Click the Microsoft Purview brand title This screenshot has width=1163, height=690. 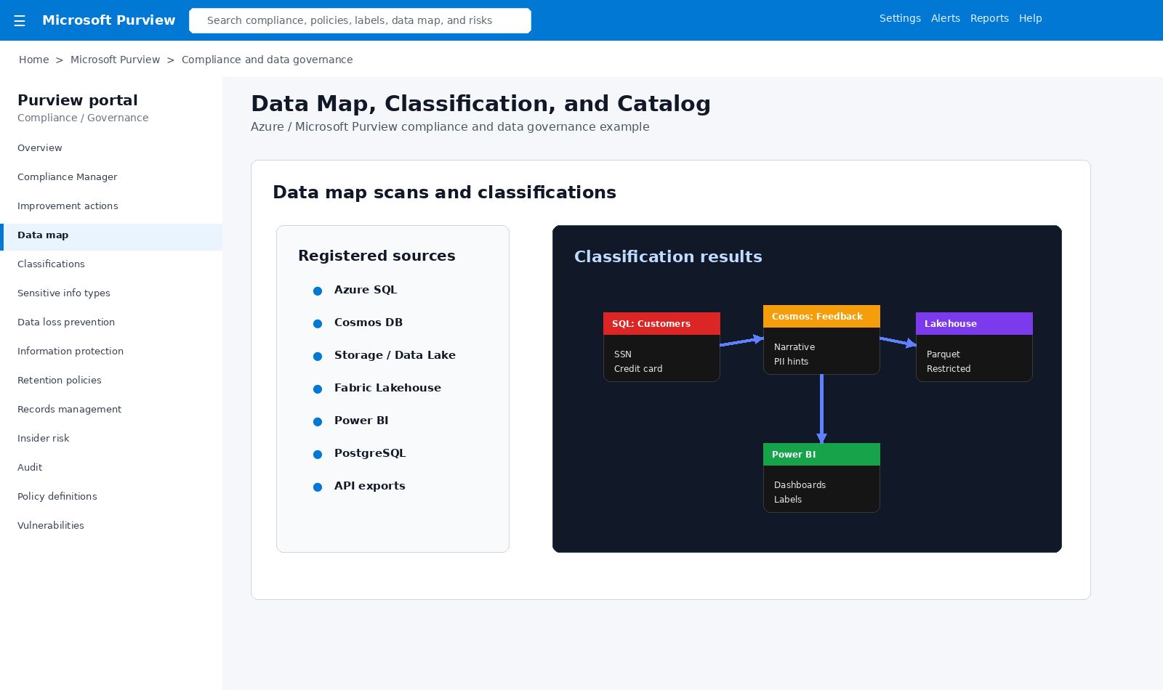point(108,20)
